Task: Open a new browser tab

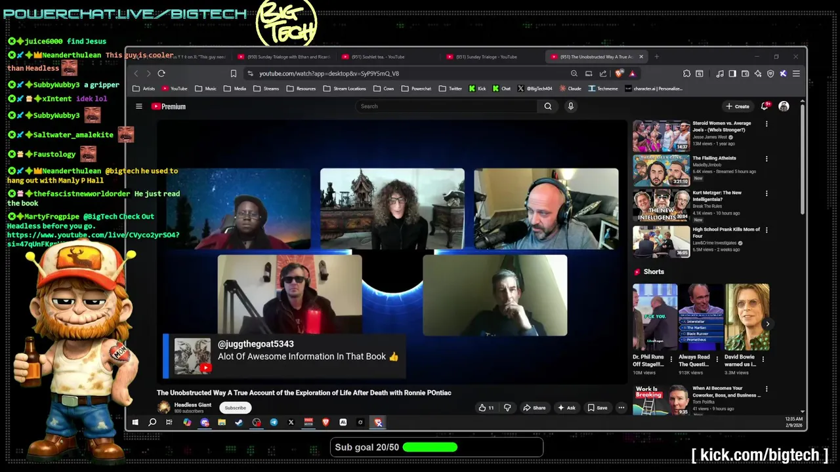Action: (657, 57)
